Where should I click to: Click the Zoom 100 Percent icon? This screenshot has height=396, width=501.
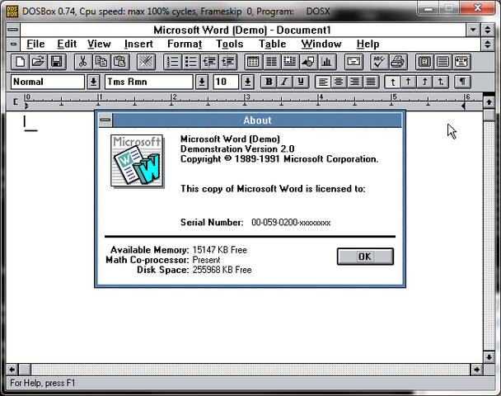click(x=442, y=62)
